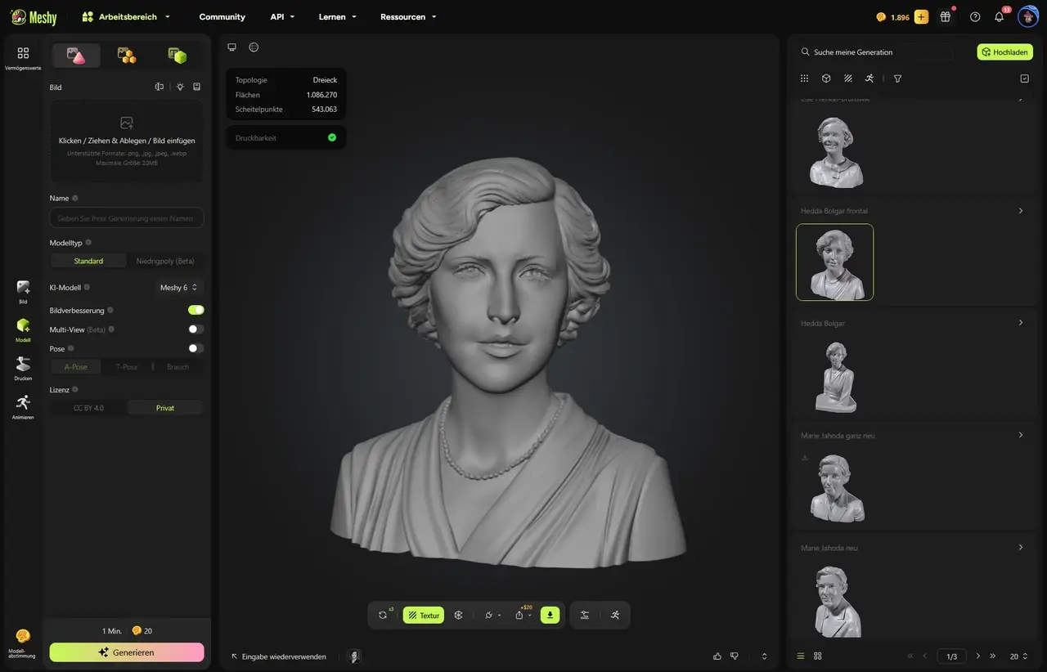This screenshot has width=1047, height=672.
Task: Click the thumbs up icon
Action: 717,656
